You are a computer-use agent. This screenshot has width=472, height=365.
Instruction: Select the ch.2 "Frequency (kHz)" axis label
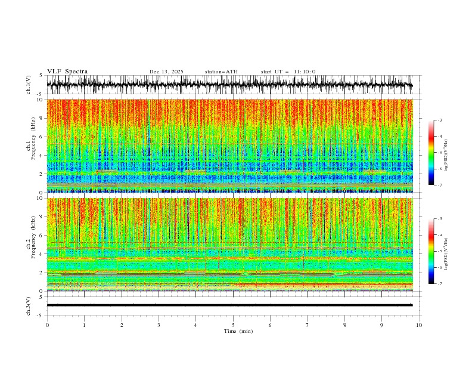33,237
